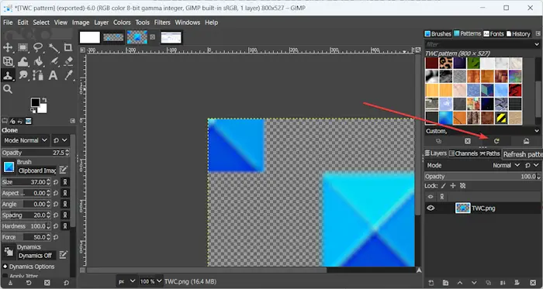This screenshot has width=543, height=289.
Task: Open the clone Mode Normal dropdown
Action: tap(25, 140)
